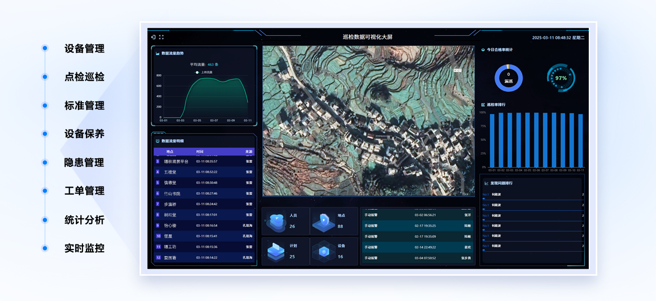Screen dimensions: 656x301
Task: Toggle fullscreen with the expand icon
Action: (162, 37)
